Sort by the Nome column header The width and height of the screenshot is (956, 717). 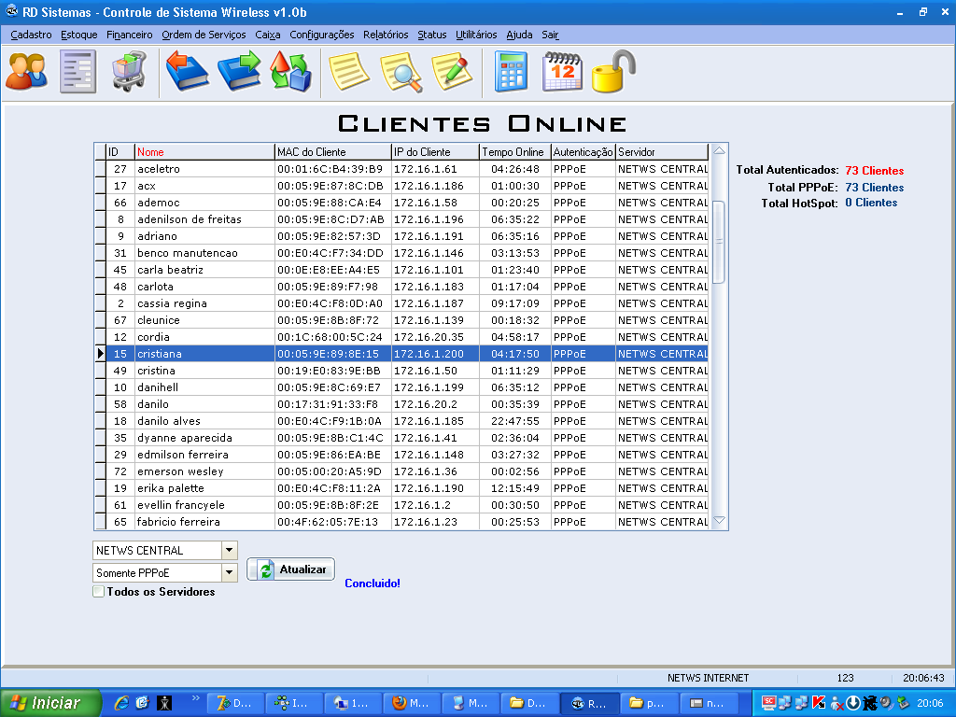204,152
